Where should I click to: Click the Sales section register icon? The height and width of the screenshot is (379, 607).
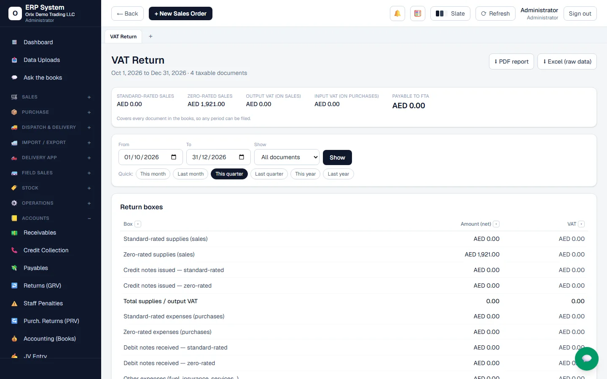(x=14, y=97)
